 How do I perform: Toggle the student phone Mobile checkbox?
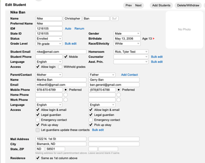(x=66, y=57)
